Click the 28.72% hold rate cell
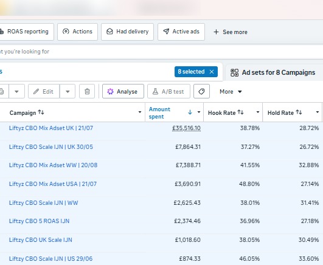This screenshot has width=323, height=265. pos(309,128)
